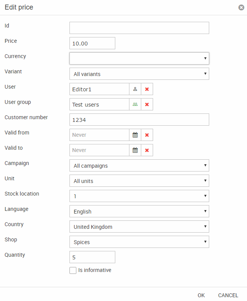Open the Campaign dropdown
Image resolution: width=247 pixels, height=301 pixels.
[x=139, y=165]
